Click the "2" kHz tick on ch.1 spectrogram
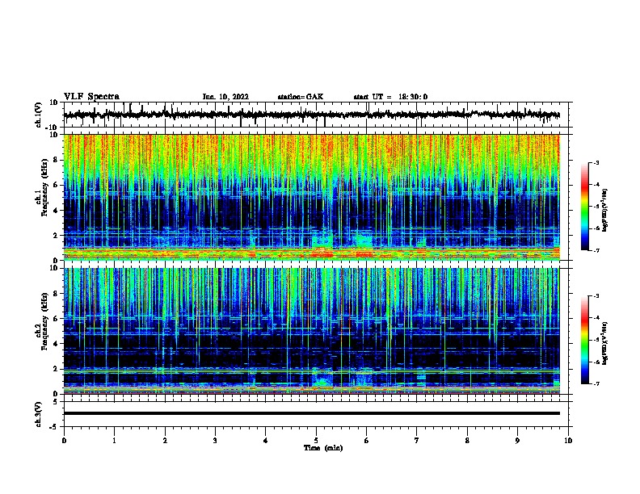The width and height of the screenshot is (640, 494). (x=56, y=235)
